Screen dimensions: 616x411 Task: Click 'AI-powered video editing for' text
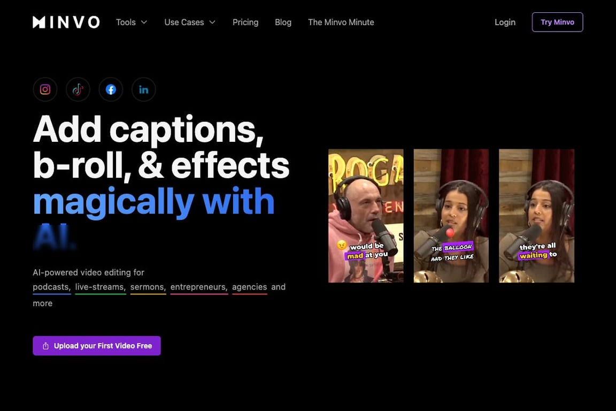click(x=88, y=272)
